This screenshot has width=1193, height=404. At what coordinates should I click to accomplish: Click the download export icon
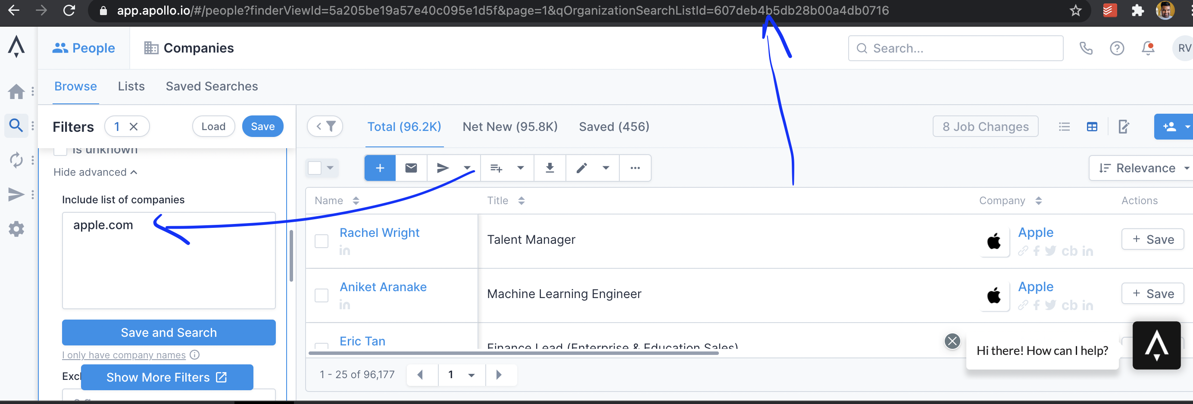(549, 168)
